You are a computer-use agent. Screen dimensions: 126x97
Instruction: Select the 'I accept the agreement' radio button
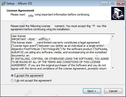tap(12, 75)
